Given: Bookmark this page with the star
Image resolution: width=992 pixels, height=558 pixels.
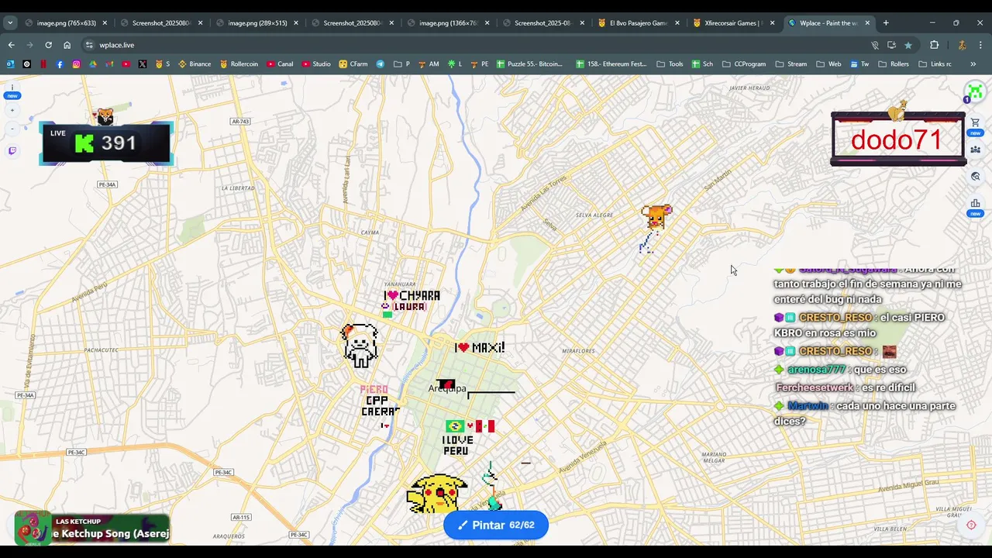Looking at the screenshot, I should (x=908, y=45).
